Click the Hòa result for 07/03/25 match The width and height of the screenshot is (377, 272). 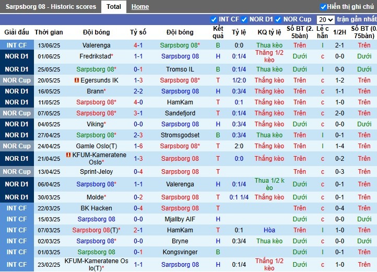(269, 230)
